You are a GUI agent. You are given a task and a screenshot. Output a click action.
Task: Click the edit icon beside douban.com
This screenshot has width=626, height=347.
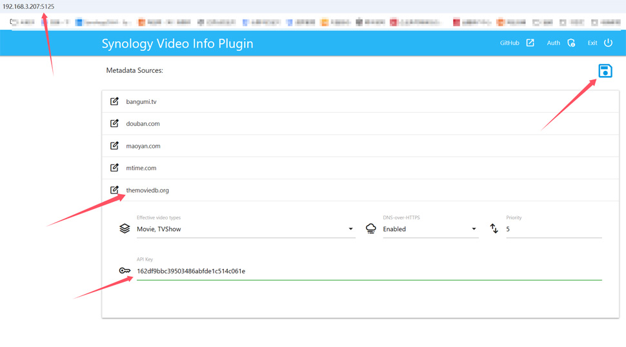coord(114,123)
